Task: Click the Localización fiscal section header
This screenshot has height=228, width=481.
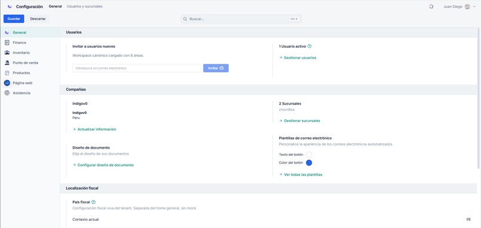Action: click(269, 188)
